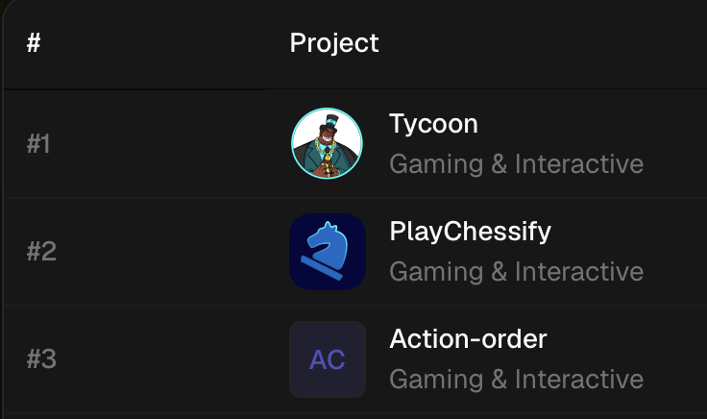Select rank #3 cell

(x=41, y=359)
